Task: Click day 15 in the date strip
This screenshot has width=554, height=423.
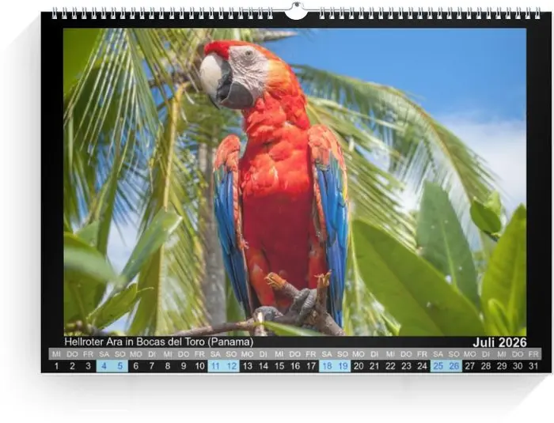Action: 279,366
